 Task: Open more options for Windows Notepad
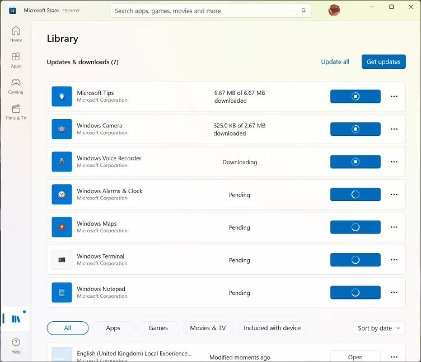pos(394,292)
